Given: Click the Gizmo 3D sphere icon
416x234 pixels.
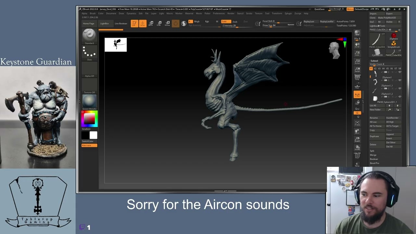Looking at the screenshot, I should click(175, 23).
